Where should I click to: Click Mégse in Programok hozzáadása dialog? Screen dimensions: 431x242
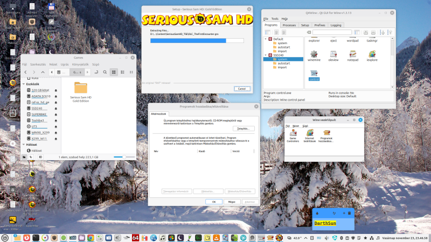232,202
